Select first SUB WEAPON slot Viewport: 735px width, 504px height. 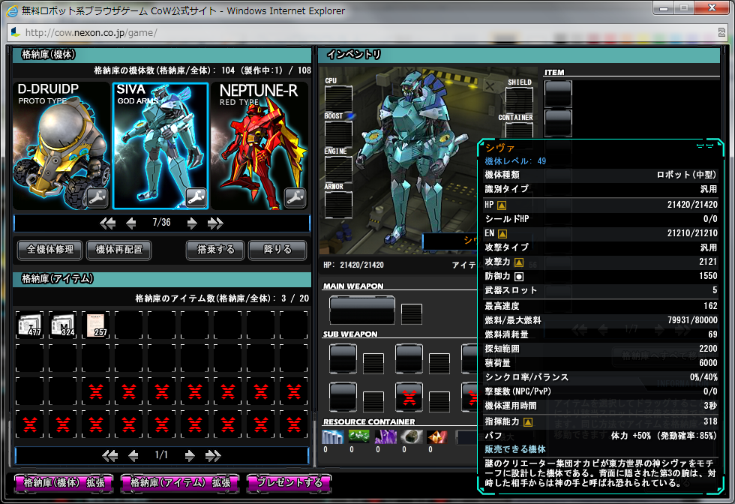click(x=343, y=358)
